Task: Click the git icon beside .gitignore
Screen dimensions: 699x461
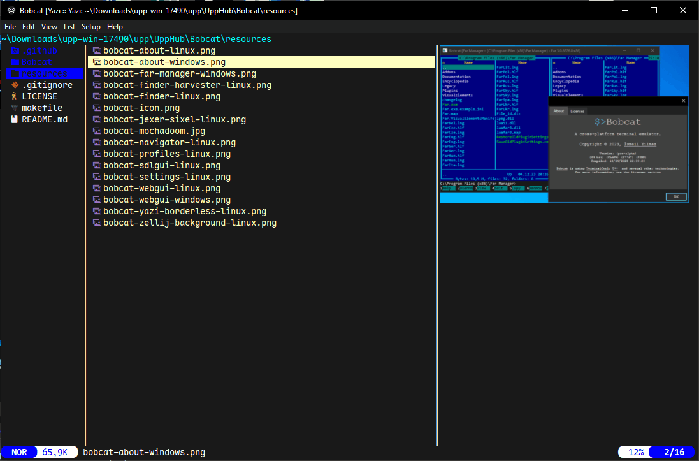Action: tap(15, 85)
